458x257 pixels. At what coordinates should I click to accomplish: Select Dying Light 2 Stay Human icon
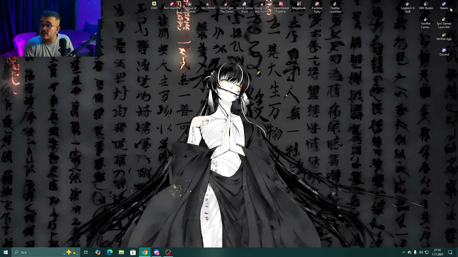click(262, 7)
